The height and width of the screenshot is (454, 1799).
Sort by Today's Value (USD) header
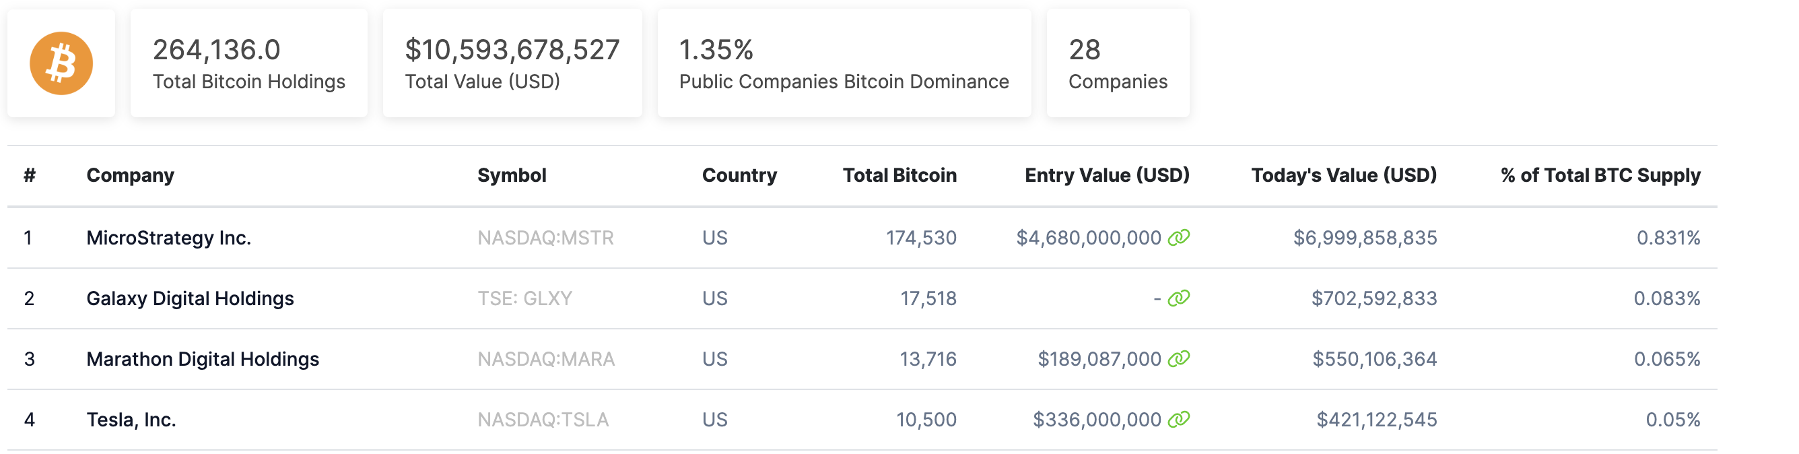1343,175
